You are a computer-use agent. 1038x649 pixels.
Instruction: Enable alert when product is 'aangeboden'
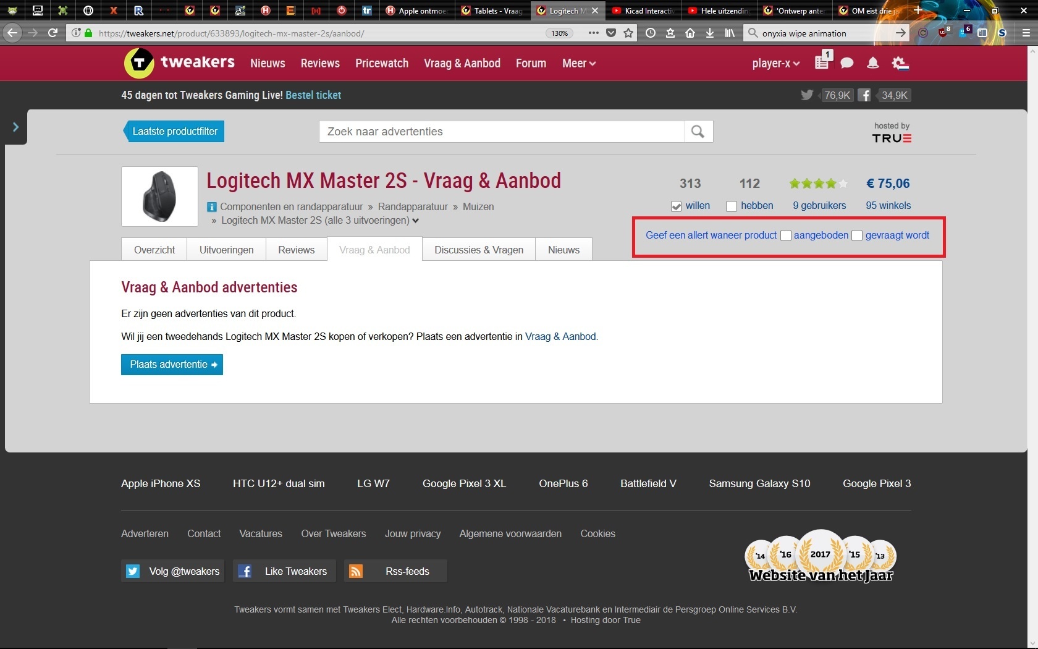point(786,235)
